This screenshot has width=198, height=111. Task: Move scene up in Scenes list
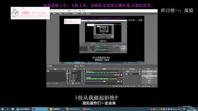[54, 83]
